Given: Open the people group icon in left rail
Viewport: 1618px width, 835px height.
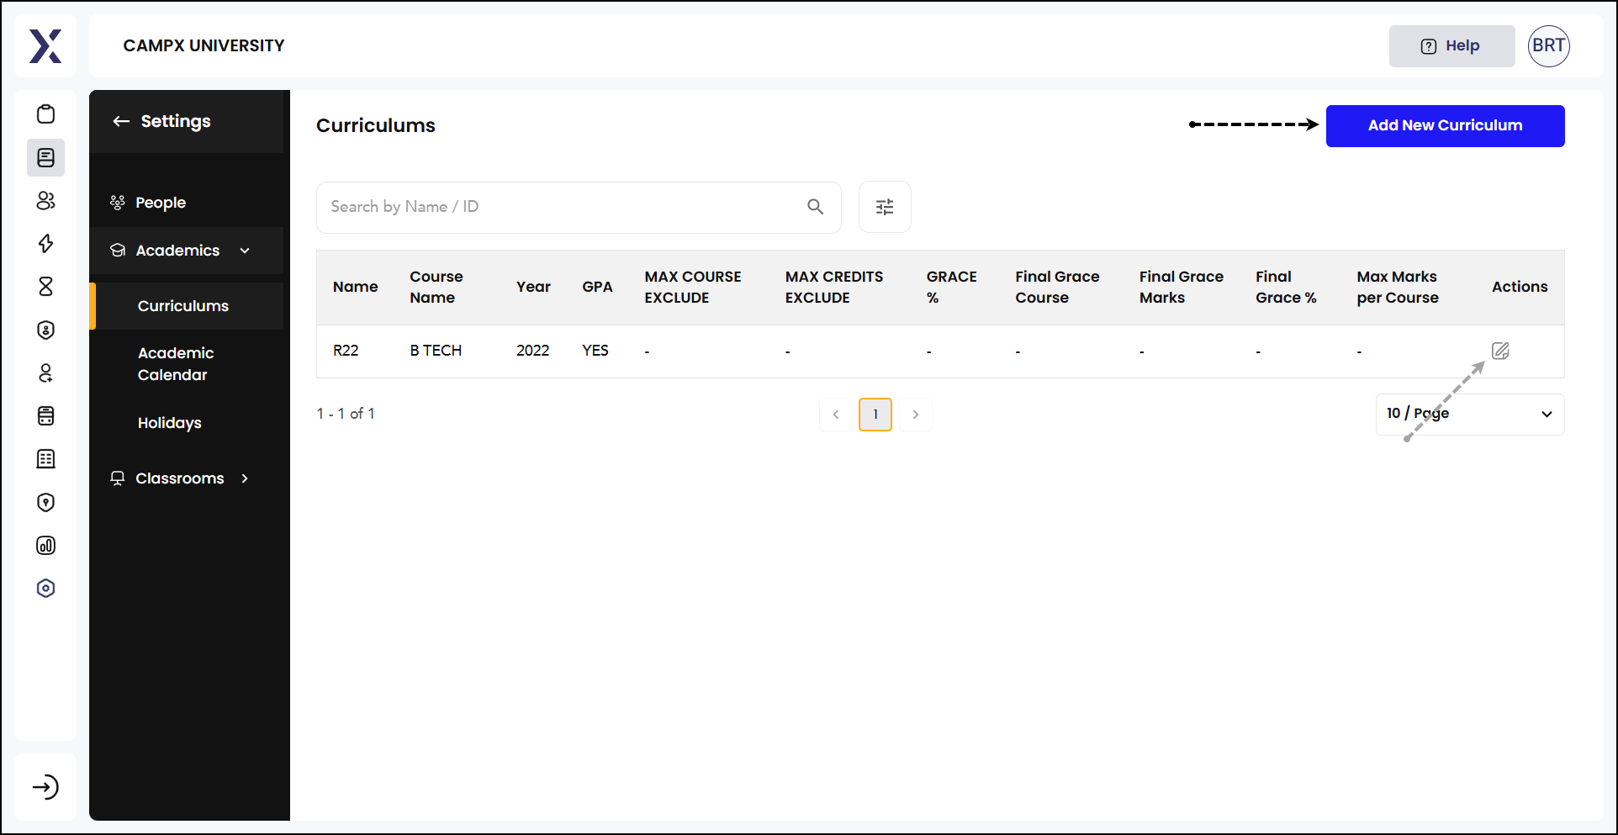Looking at the screenshot, I should pyautogui.click(x=46, y=200).
